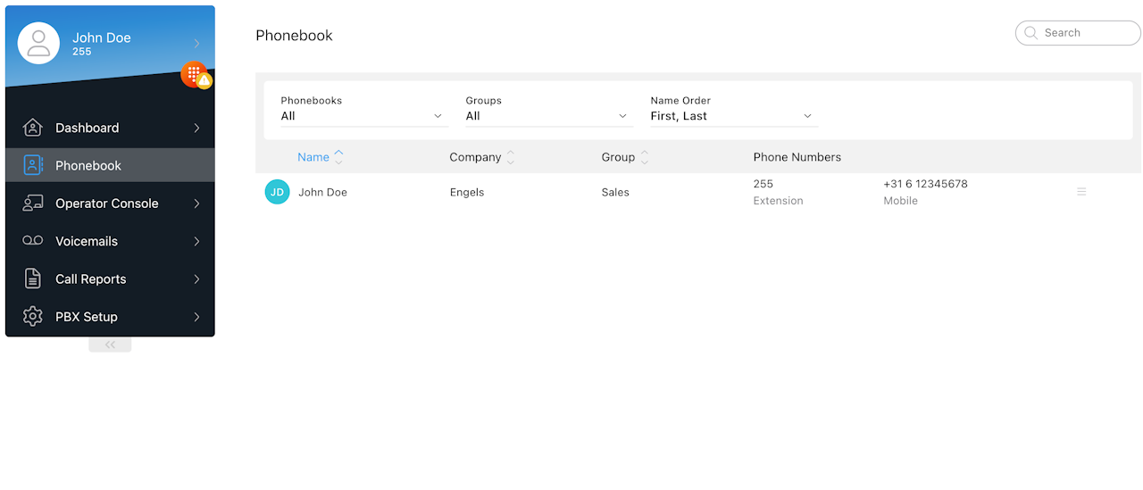Click the Call Reports document icon
Viewport: 1143px width, 490px height.
pyautogui.click(x=32, y=278)
